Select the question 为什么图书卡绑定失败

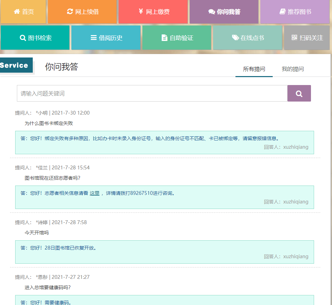point(49,123)
